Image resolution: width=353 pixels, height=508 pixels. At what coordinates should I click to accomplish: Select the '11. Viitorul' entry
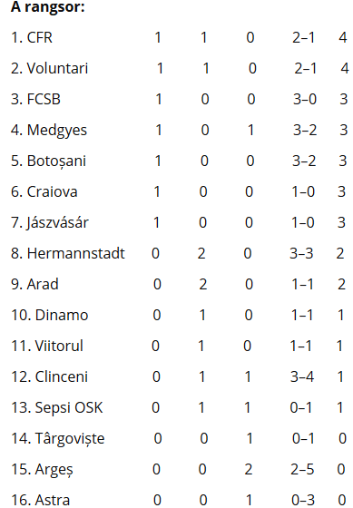(47, 346)
